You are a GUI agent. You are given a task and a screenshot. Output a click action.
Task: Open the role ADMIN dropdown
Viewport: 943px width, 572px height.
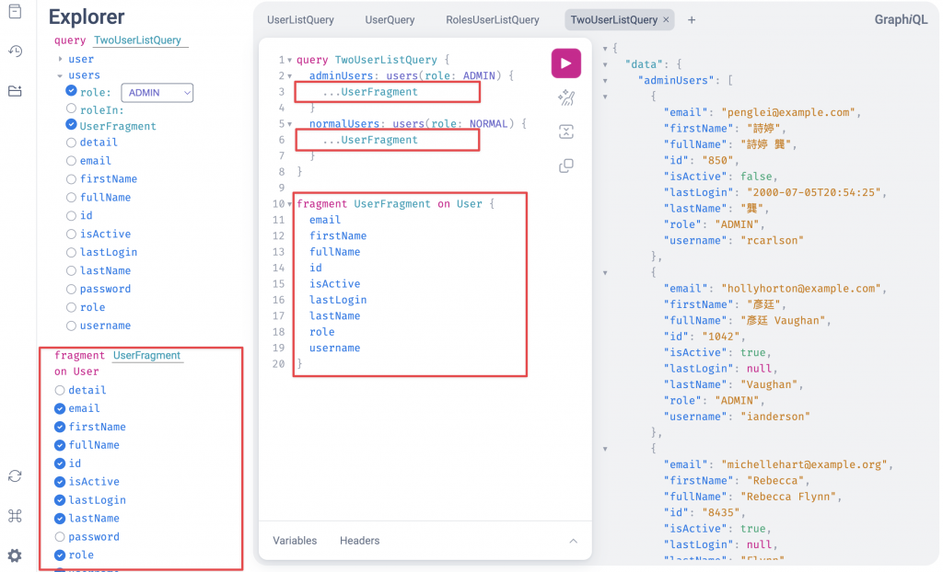[157, 93]
